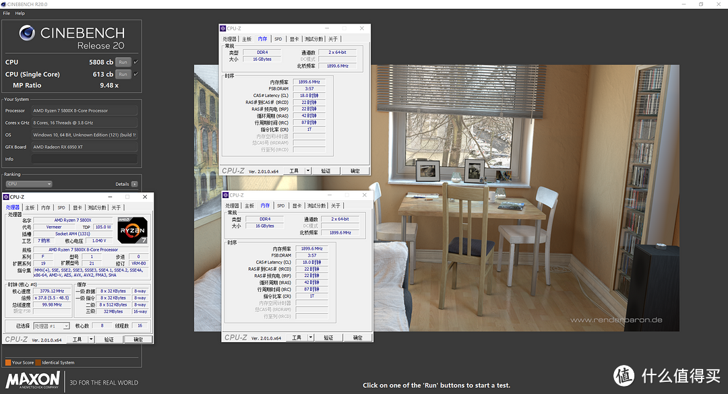Image resolution: width=728 pixels, height=394 pixels.
Task: Click the MAXON logo in the footer
Action: 32,380
